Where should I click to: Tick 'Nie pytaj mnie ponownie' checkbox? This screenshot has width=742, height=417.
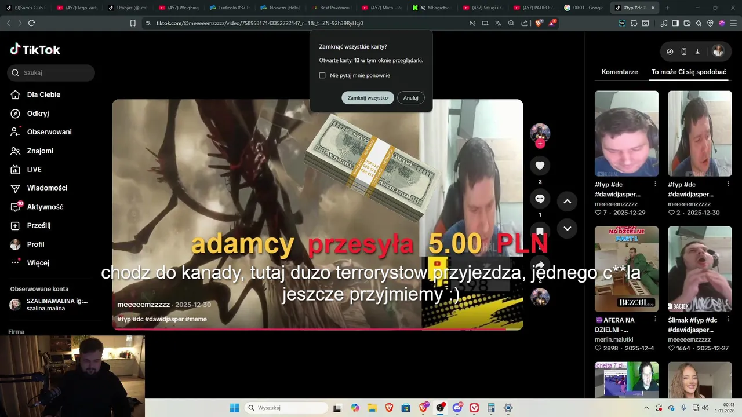coord(322,75)
